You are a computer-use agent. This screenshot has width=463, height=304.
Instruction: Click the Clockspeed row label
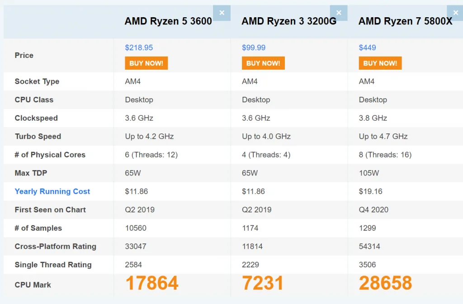(x=36, y=118)
